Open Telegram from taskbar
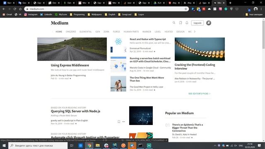The height and width of the screenshot is (149, 265). (132, 145)
